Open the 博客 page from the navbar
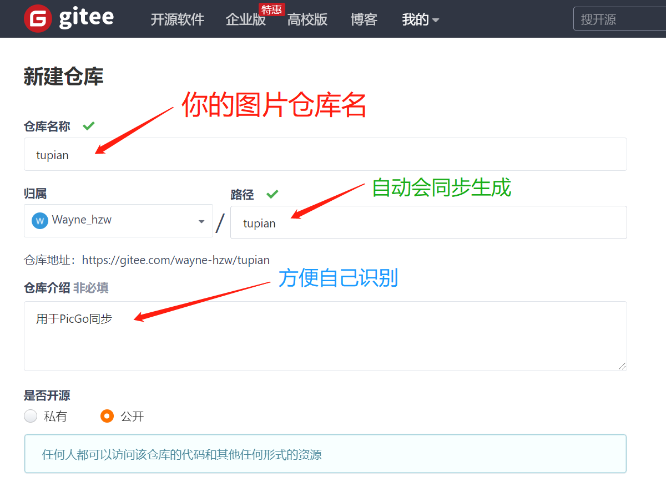 [364, 19]
